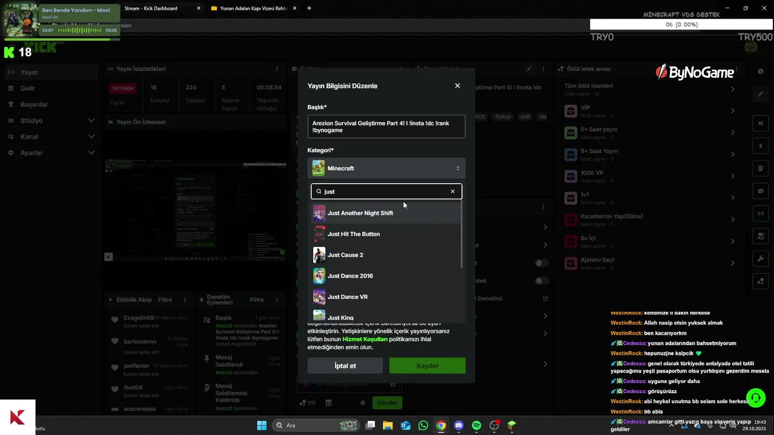Click the document widget icon
The image size is (774, 435).
click(761, 169)
